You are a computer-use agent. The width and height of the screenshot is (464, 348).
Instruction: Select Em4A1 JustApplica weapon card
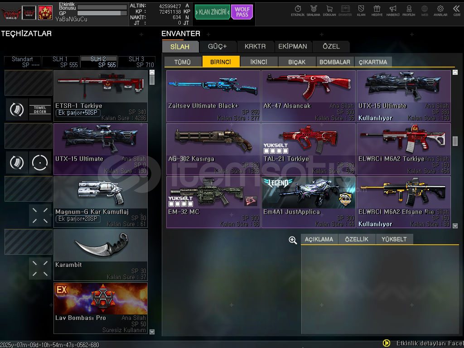coord(309,202)
